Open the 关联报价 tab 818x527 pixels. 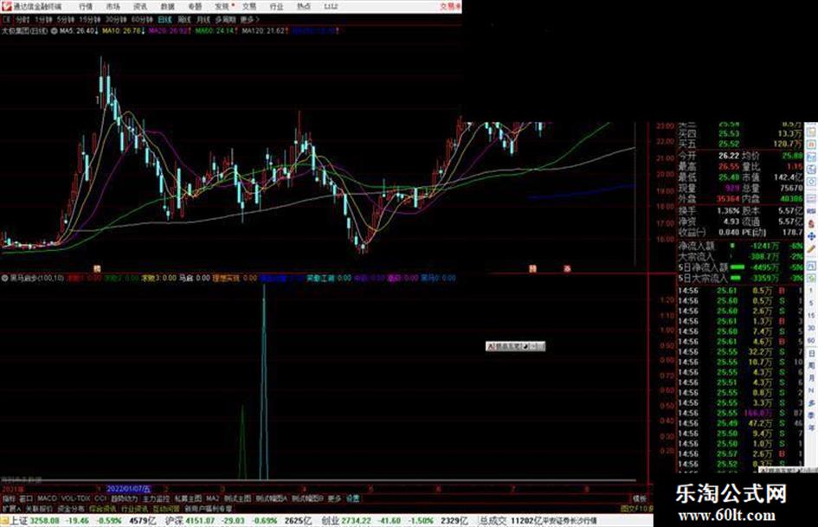(39, 508)
